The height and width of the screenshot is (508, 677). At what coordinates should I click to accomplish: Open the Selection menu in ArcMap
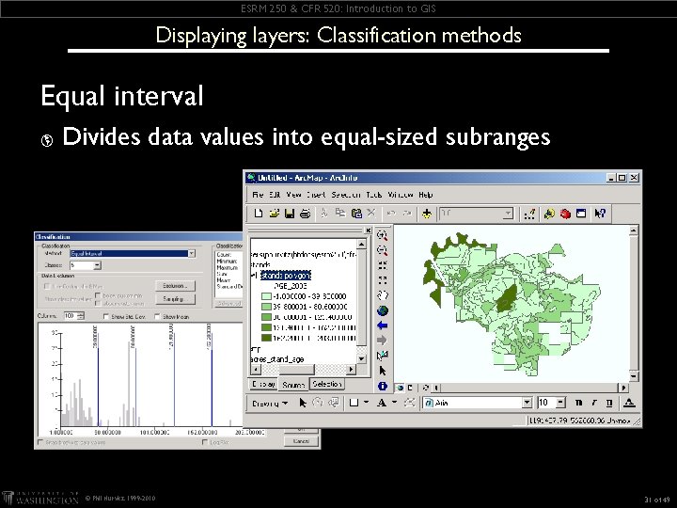pyautogui.click(x=346, y=195)
